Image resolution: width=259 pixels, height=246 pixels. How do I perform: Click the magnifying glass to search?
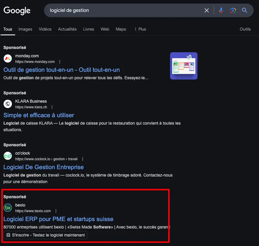tap(244, 10)
